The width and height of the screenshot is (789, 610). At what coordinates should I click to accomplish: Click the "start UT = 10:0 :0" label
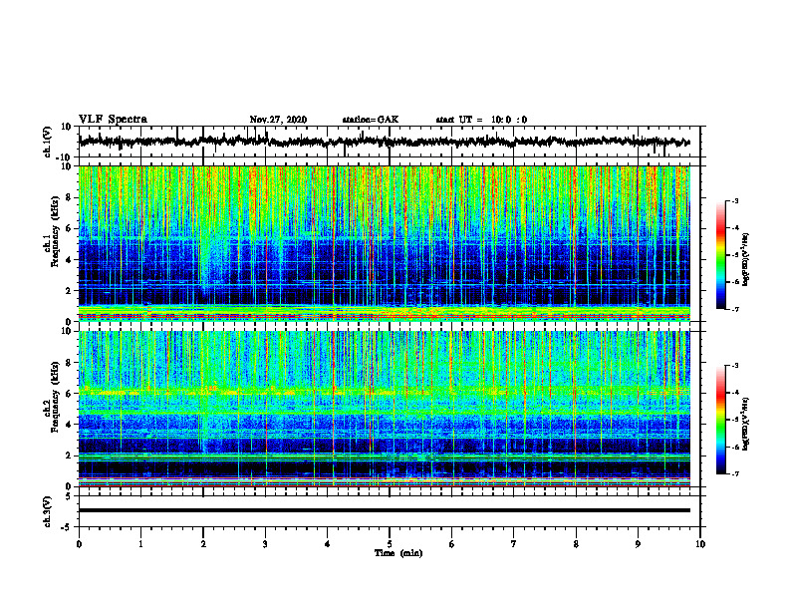(x=481, y=120)
